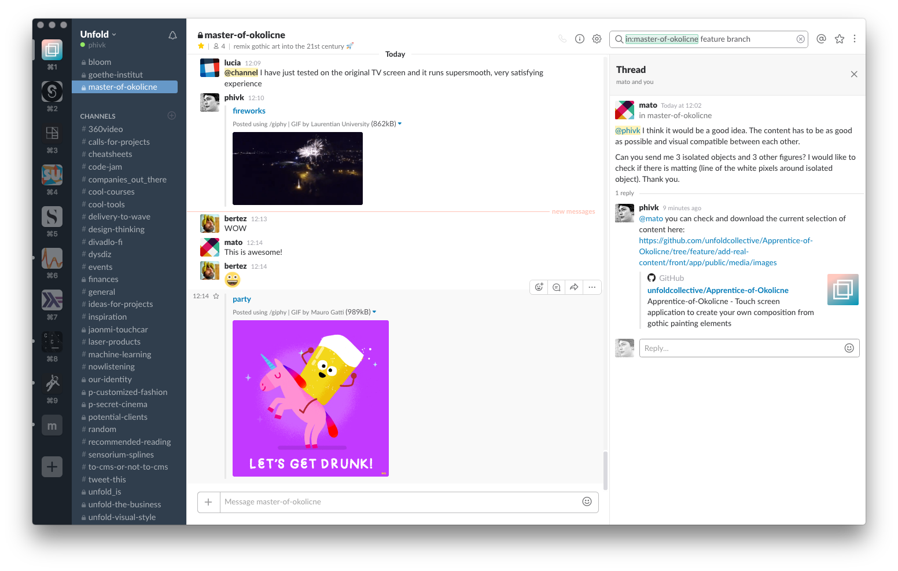
Task: View the 4 channel members
Action: [x=219, y=46]
